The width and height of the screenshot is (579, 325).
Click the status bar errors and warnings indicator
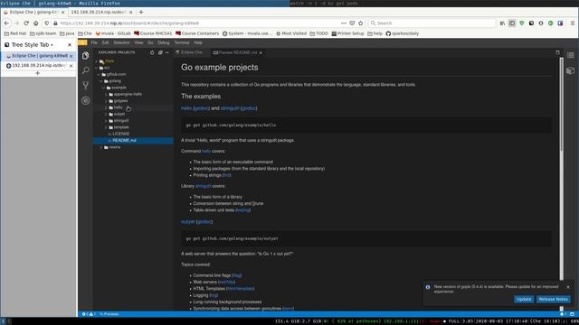click(x=88, y=314)
